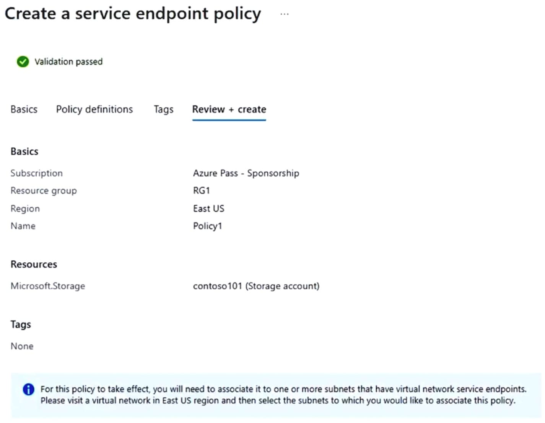Collapse the Tags summary section

pyautogui.click(x=20, y=324)
